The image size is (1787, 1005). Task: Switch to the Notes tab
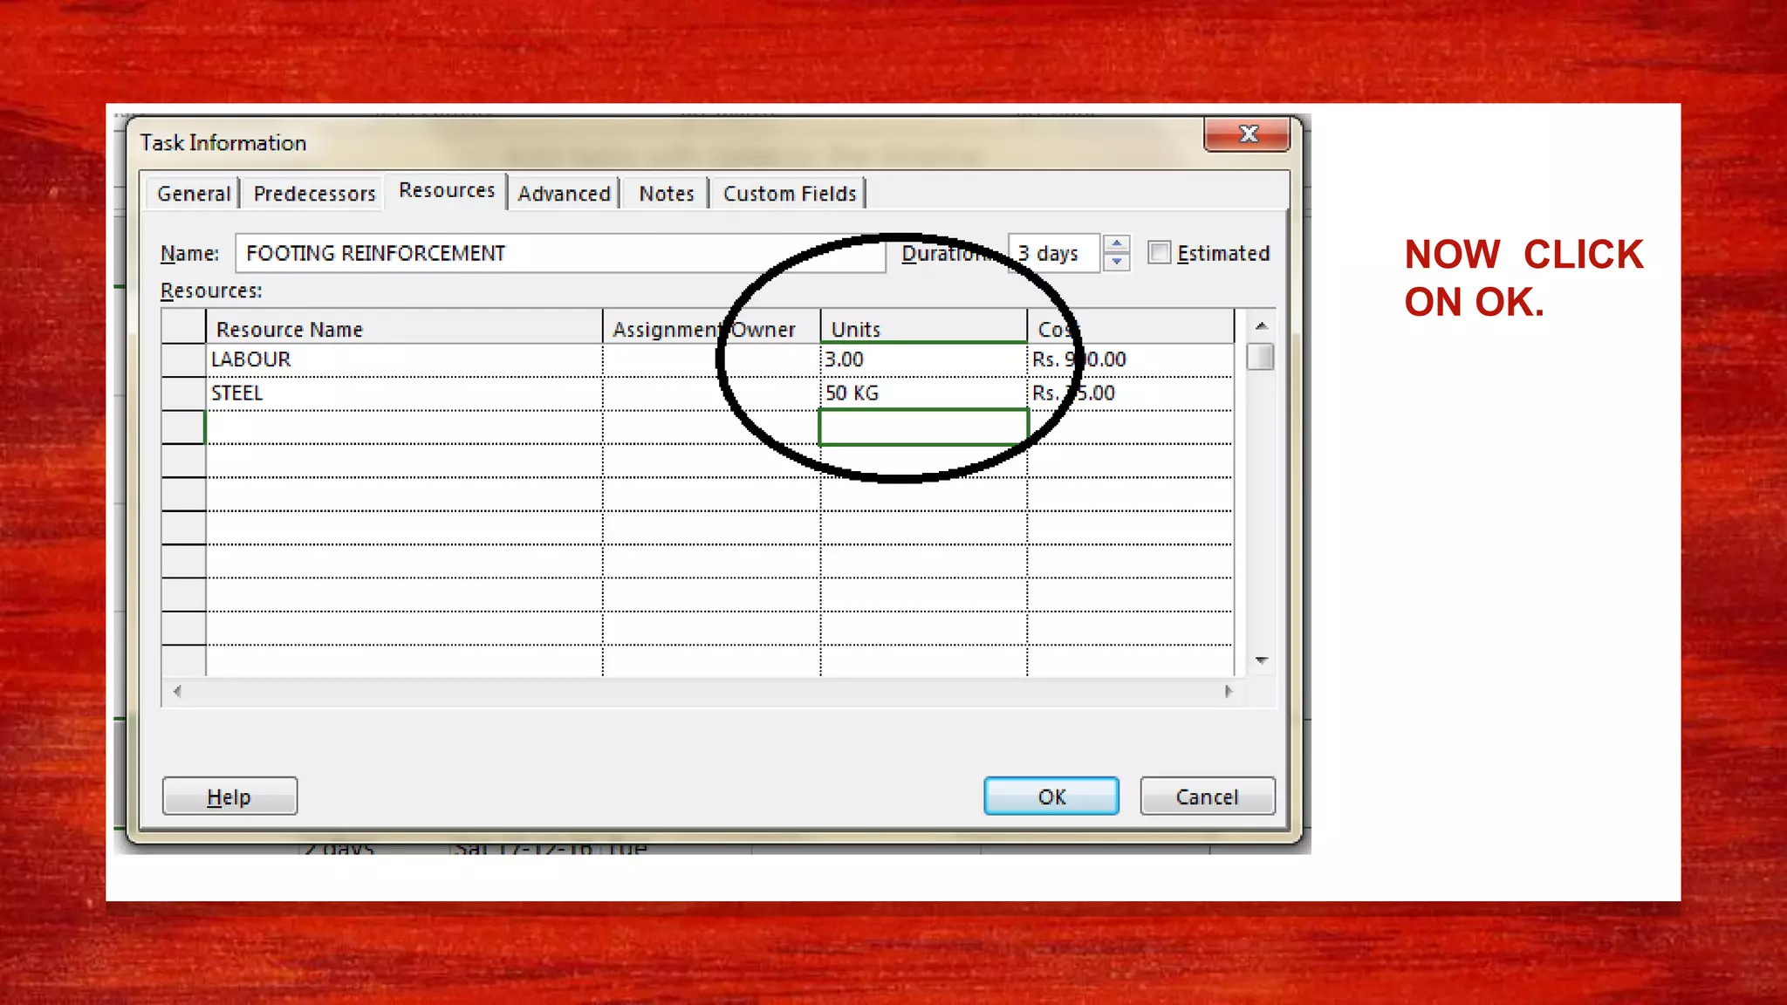[666, 194]
